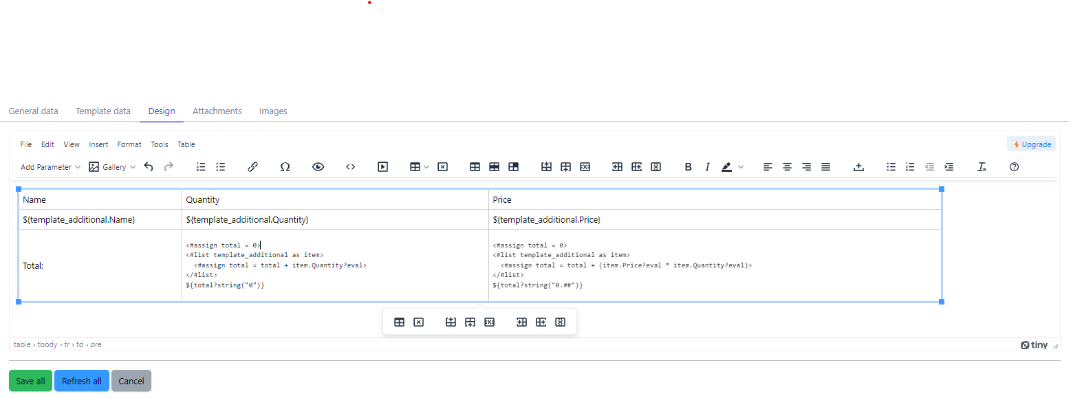
Task: Undo the last edit
Action: tap(149, 166)
